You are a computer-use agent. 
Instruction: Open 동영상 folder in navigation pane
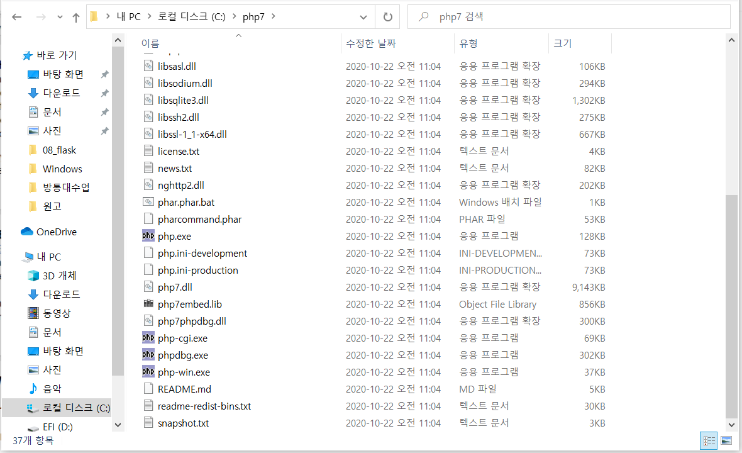point(57,313)
